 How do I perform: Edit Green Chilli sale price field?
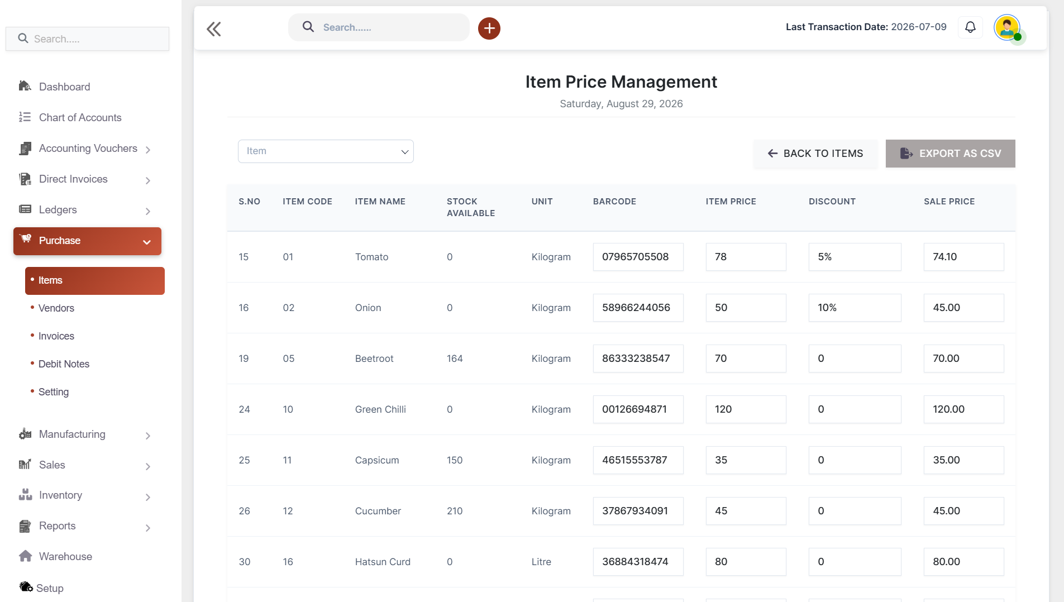tap(963, 409)
